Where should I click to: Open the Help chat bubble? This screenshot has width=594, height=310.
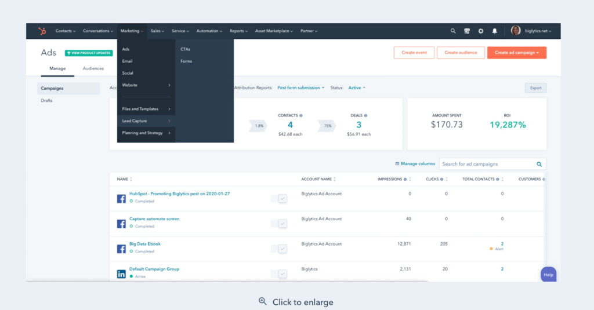[548, 275]
